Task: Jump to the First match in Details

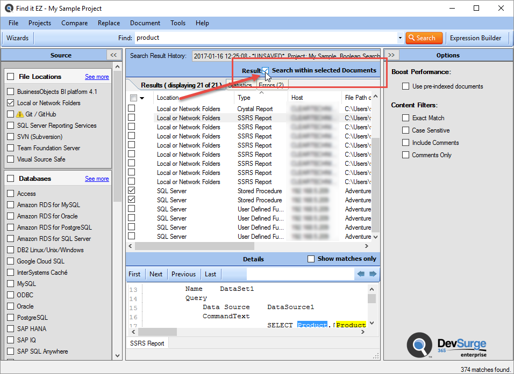Action: pos(134,274)
